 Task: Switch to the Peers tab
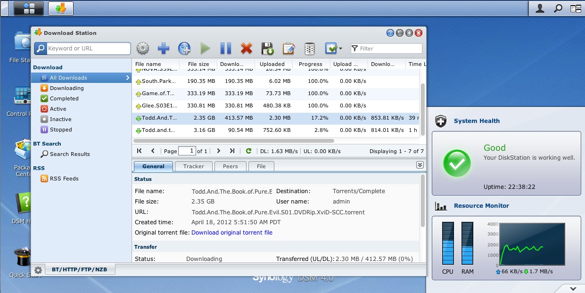pyautogui.click(x=231, y=166)
